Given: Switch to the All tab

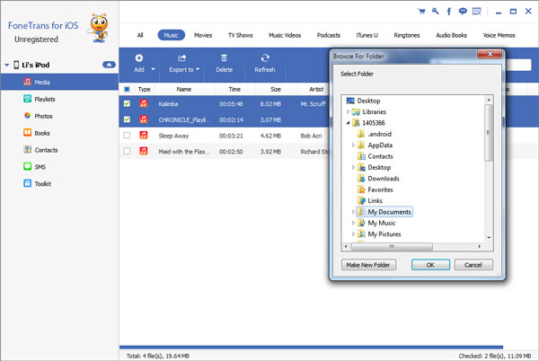Looking at the screenshot, I should tap(140, 35).
